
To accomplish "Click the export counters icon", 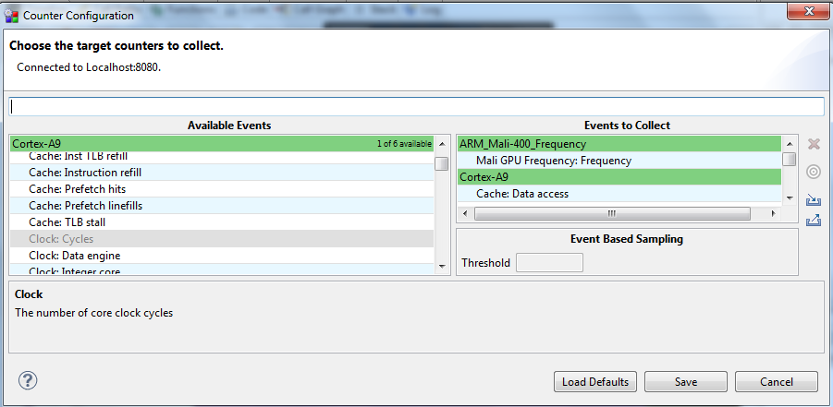I will pyautogui.click(x=814, y=221).
